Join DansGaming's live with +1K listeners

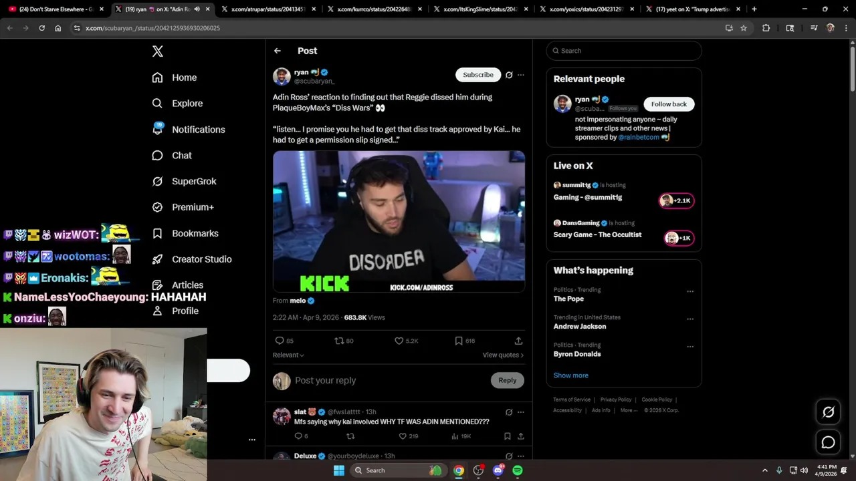point(679,238)
